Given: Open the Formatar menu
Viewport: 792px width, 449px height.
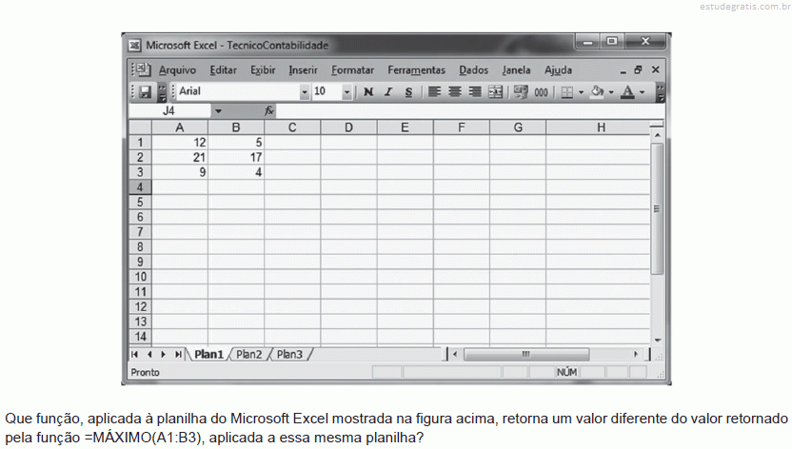Looking at the screenshot, I should tap(352, 70).
